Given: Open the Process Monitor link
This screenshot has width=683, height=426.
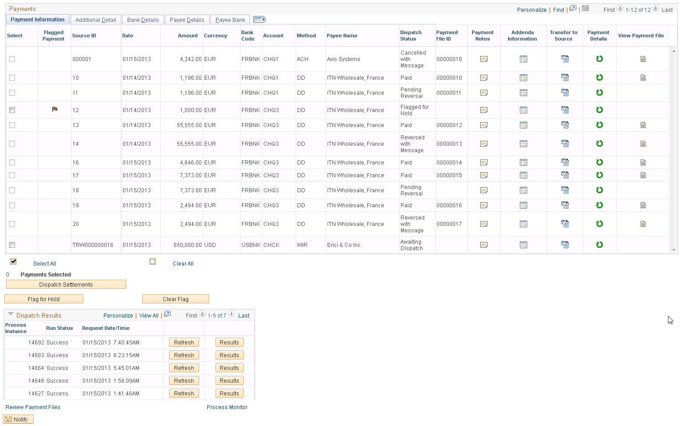Looking at the screenshot, I should point(227,407).
